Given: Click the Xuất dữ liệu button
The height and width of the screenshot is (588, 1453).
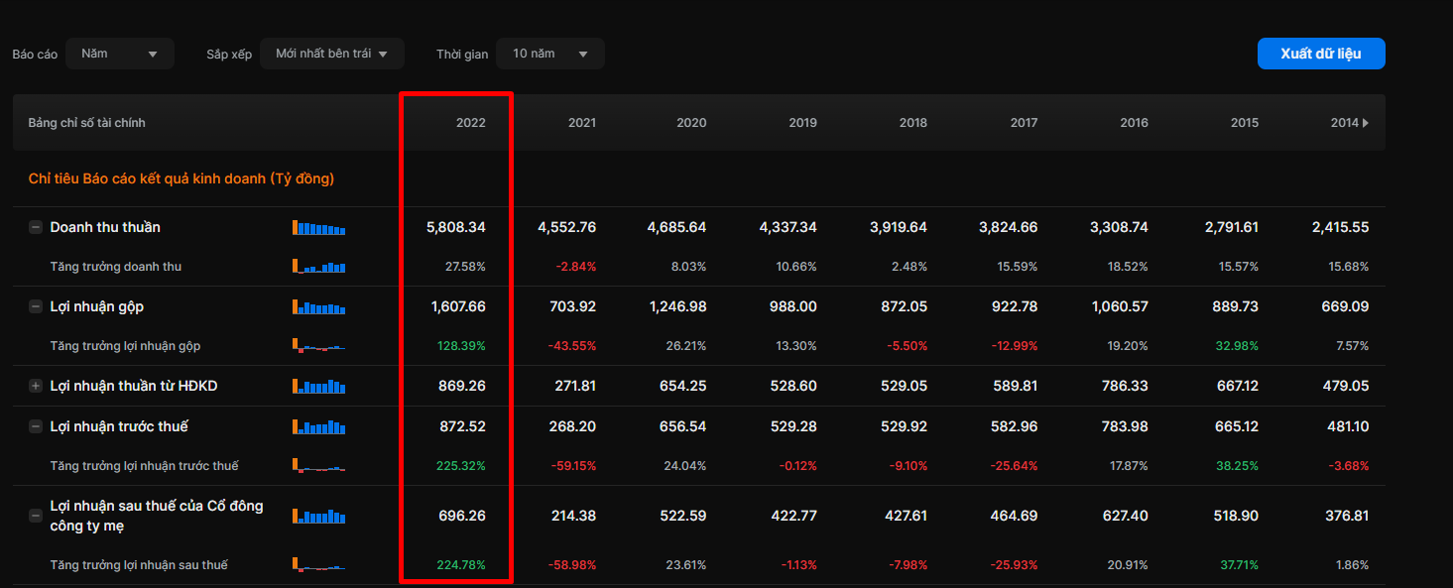Looking at the screenshot, I should point(1320,54).
